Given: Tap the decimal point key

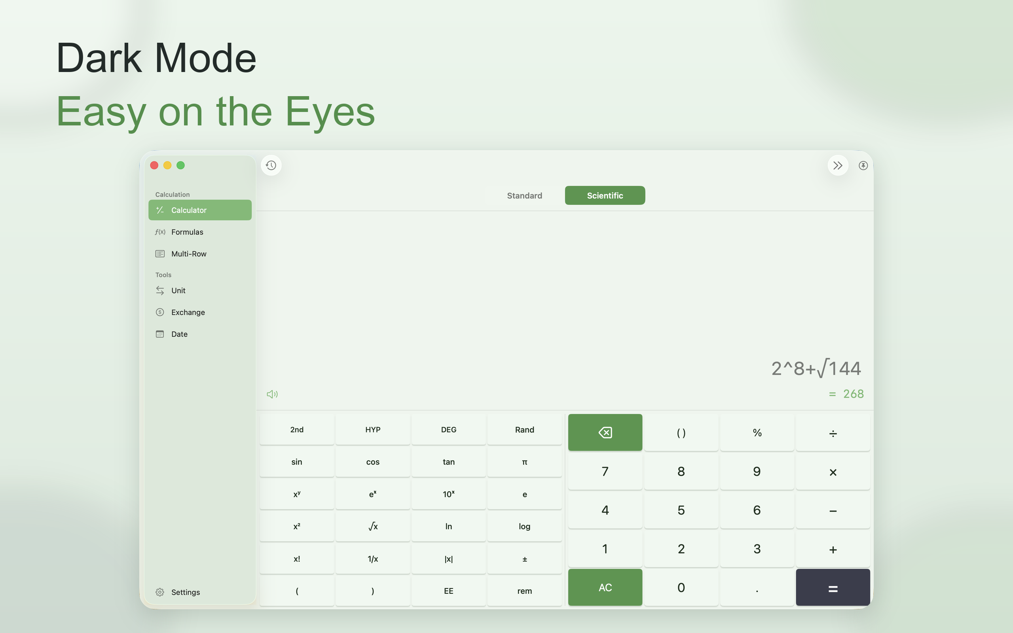Looking at the screenshot, I should 757,588.
